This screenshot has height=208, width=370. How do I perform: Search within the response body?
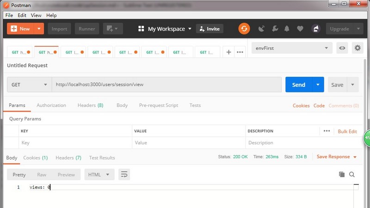pos(352,174)
